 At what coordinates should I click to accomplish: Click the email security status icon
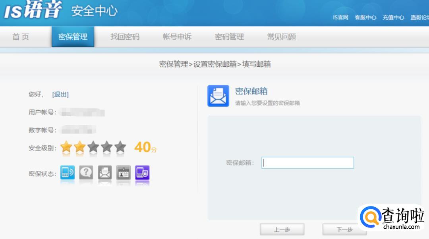(x=105, y=173)
